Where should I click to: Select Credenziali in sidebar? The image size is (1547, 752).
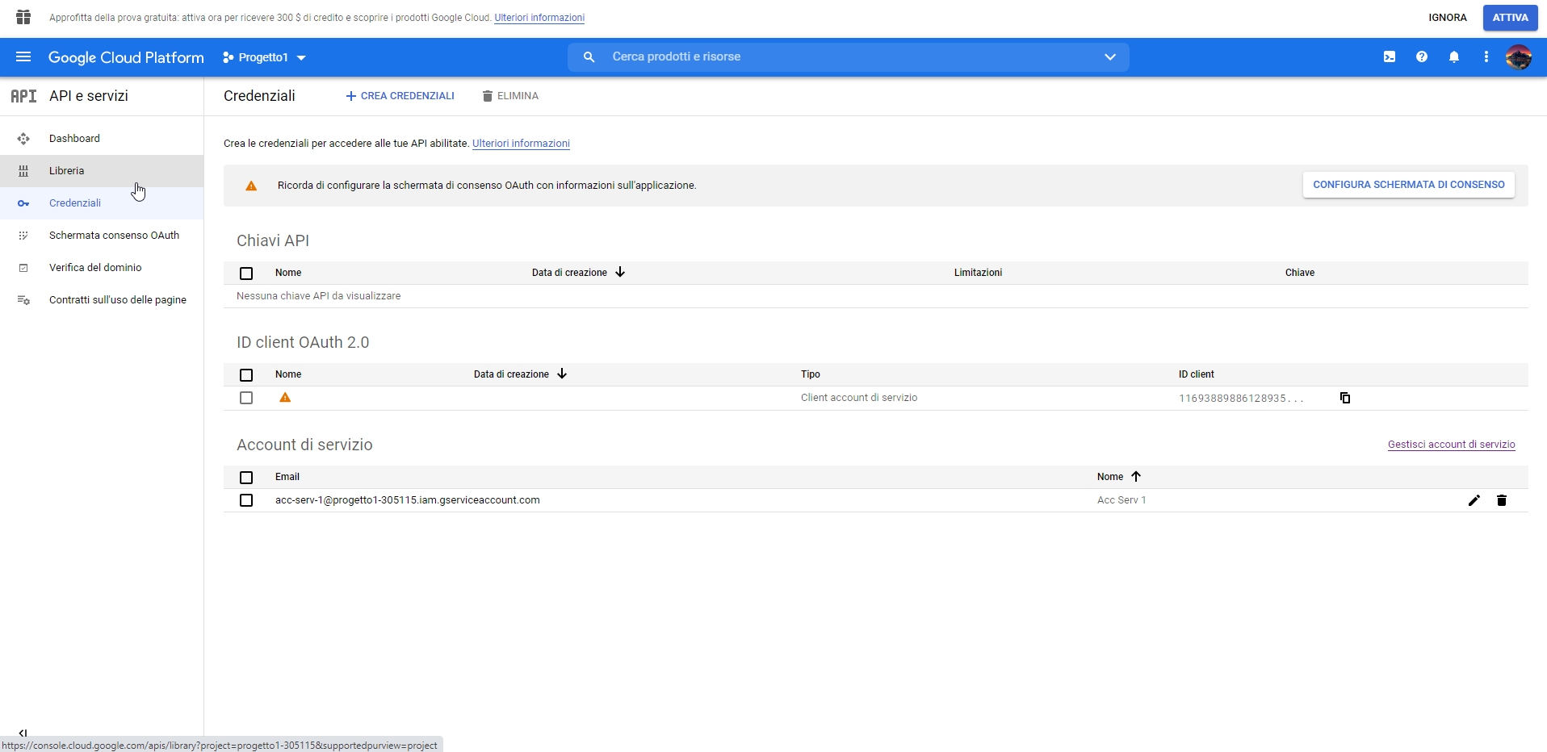coord(102,203)
